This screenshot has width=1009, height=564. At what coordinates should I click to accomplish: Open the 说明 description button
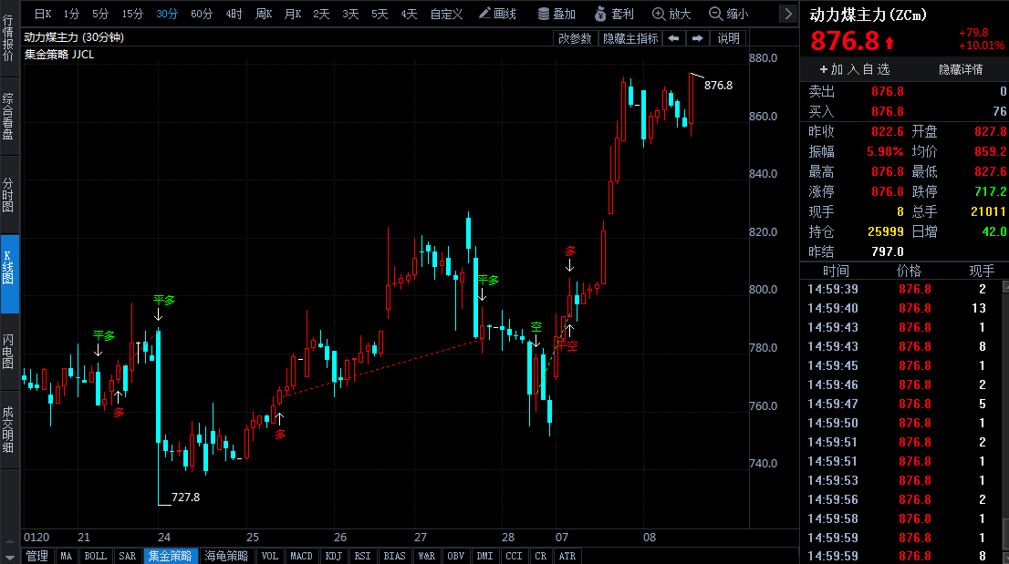pyautogui.click(x=729, y=38)
